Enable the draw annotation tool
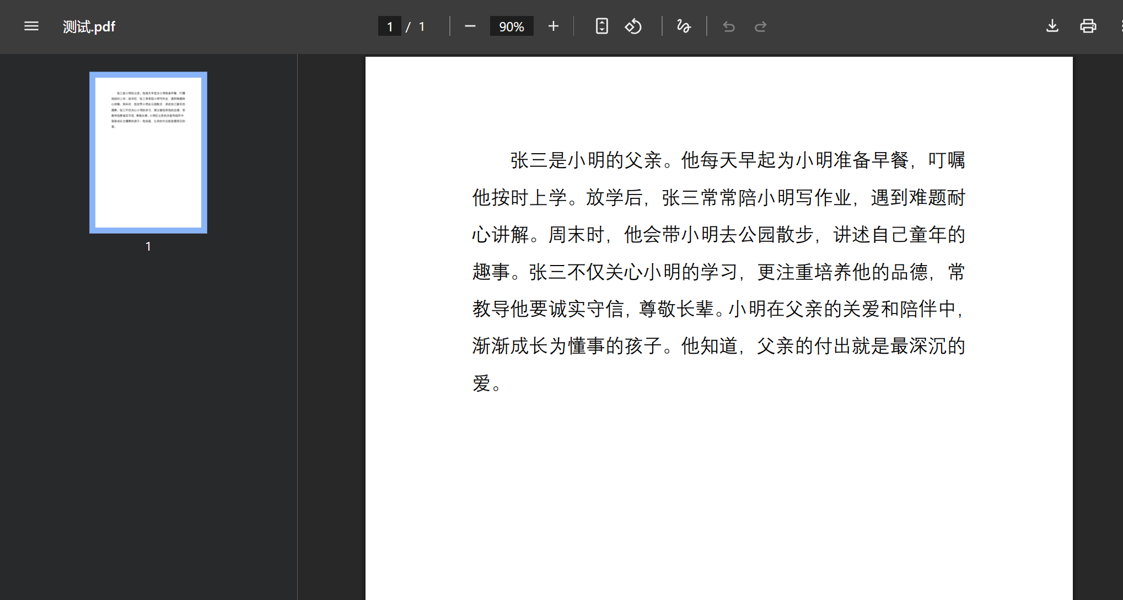Image resolution: width=1123 pixels, height=600 pixels. coord(684,26)
